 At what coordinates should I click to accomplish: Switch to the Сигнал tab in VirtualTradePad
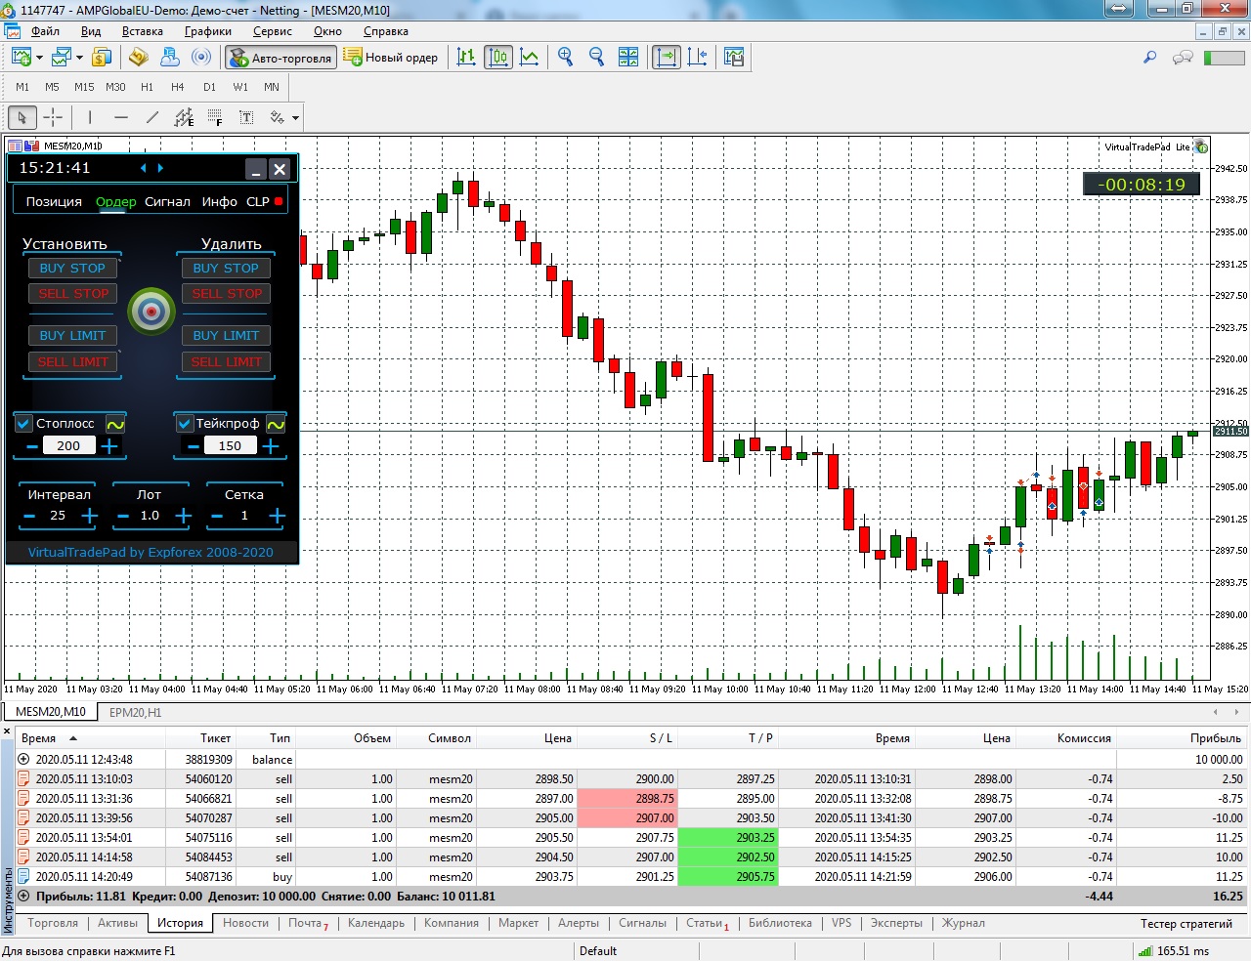(x=168, y=202)
